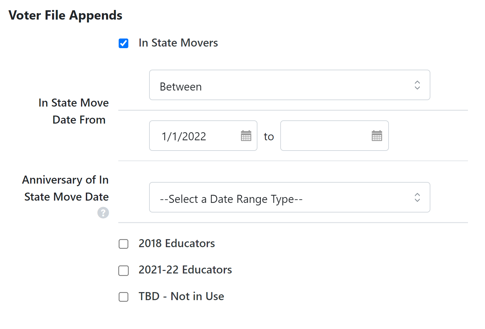This screenshot has width=485, height=329.
Task: Click the Voter File Appends heading
Action: (65, 15)
